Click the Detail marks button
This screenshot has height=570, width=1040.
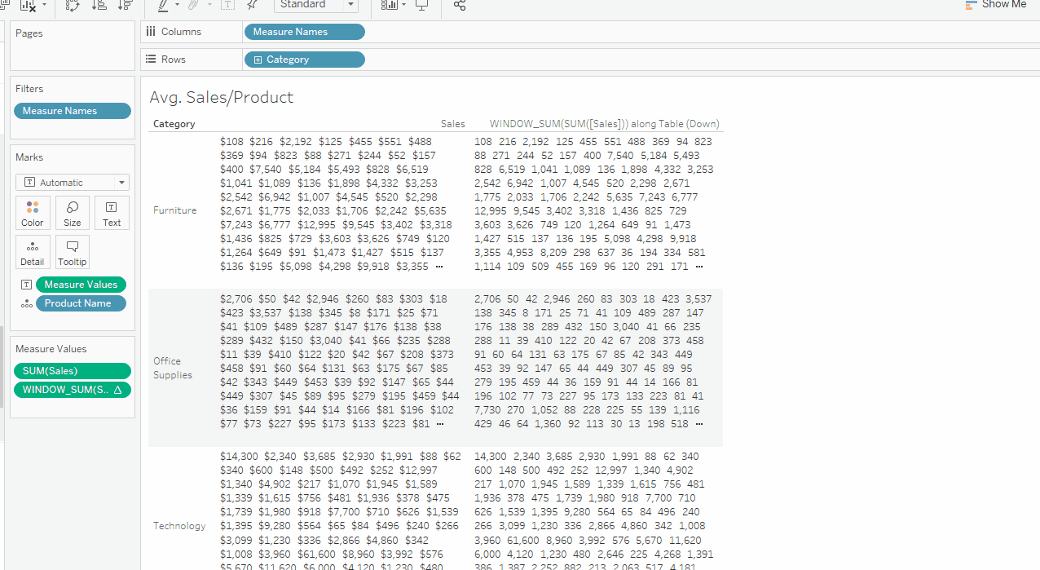point(33,252)
